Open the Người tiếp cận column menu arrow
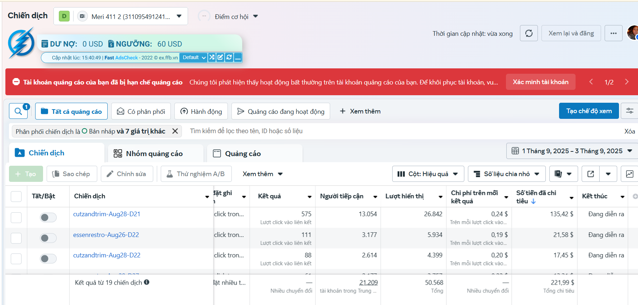The height and width of the screenshot is (305, 638). coord(375,197)
